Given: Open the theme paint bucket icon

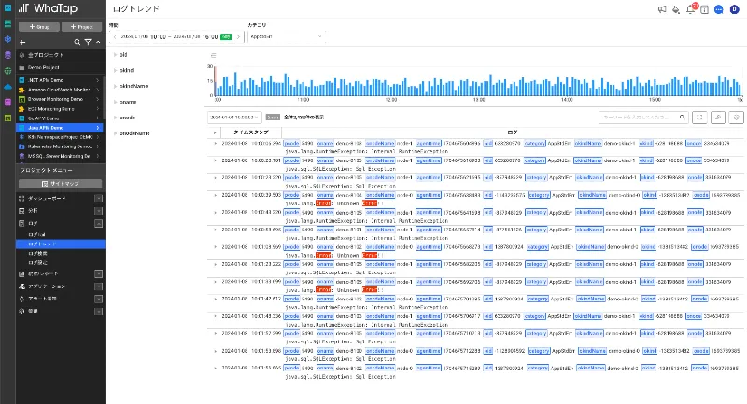Looking at the screenshot, I should [x=675, y=9].
